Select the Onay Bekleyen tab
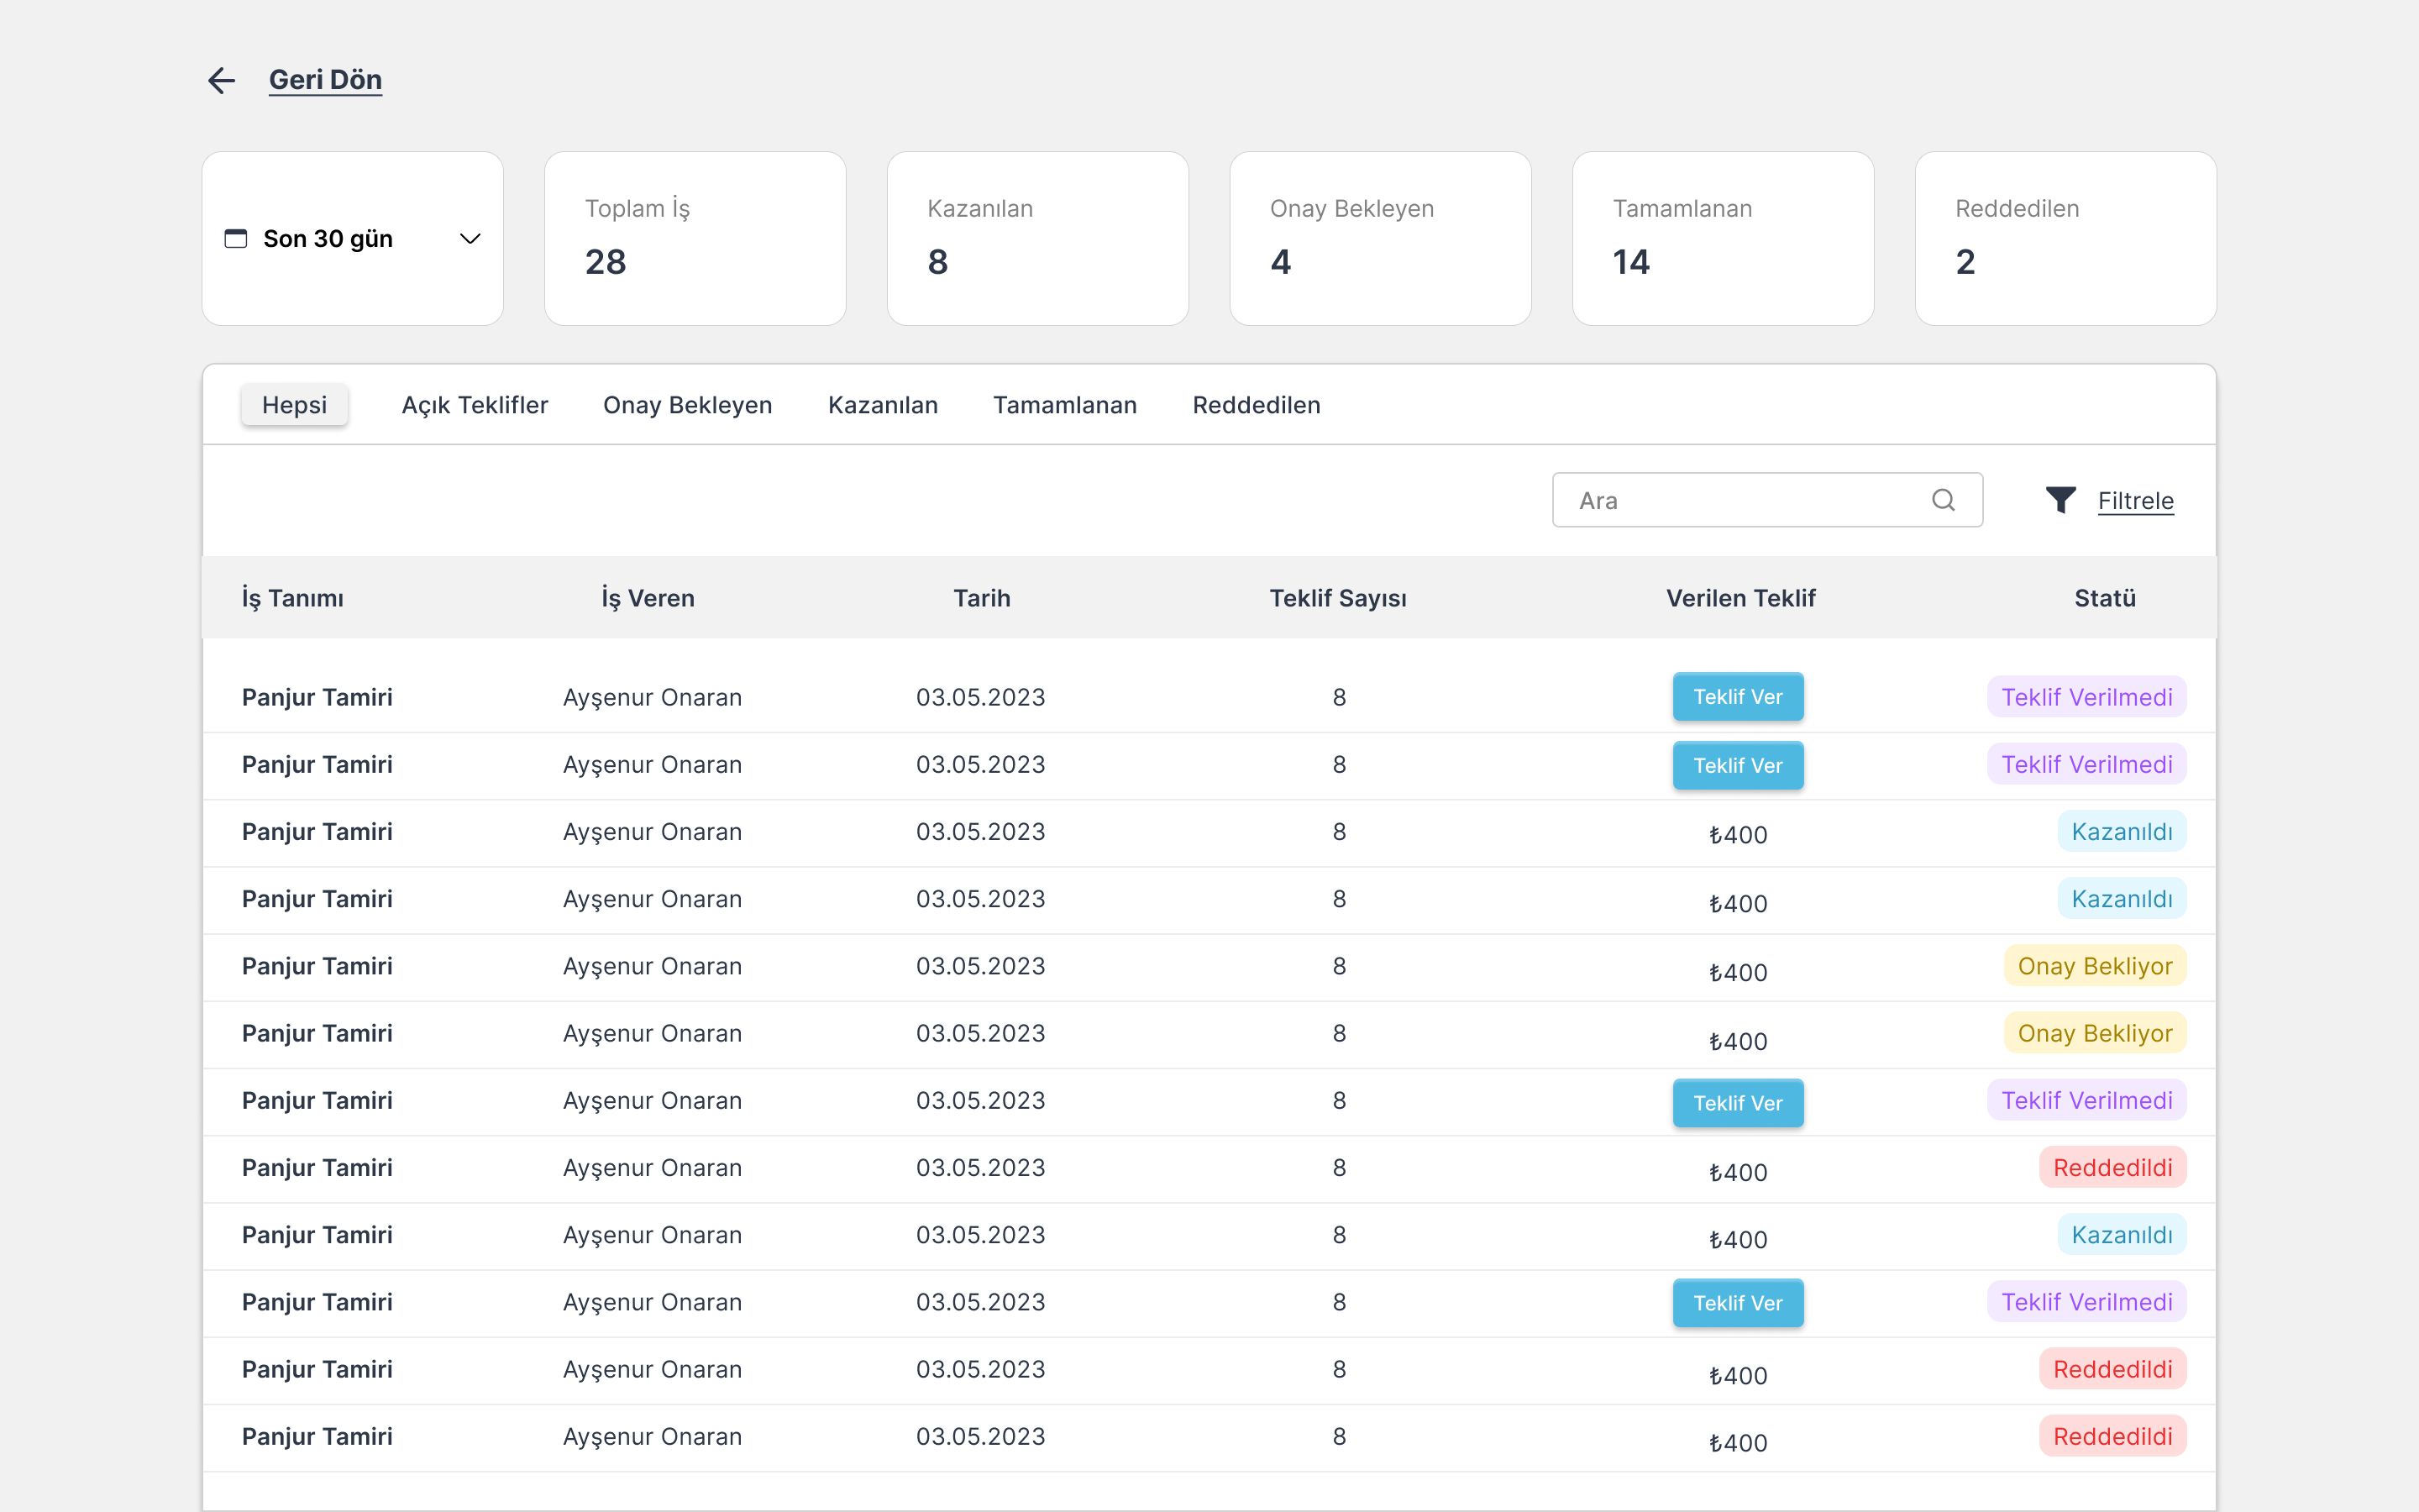Screen dimensions: 2419x1512 click(x=687, y=405)
